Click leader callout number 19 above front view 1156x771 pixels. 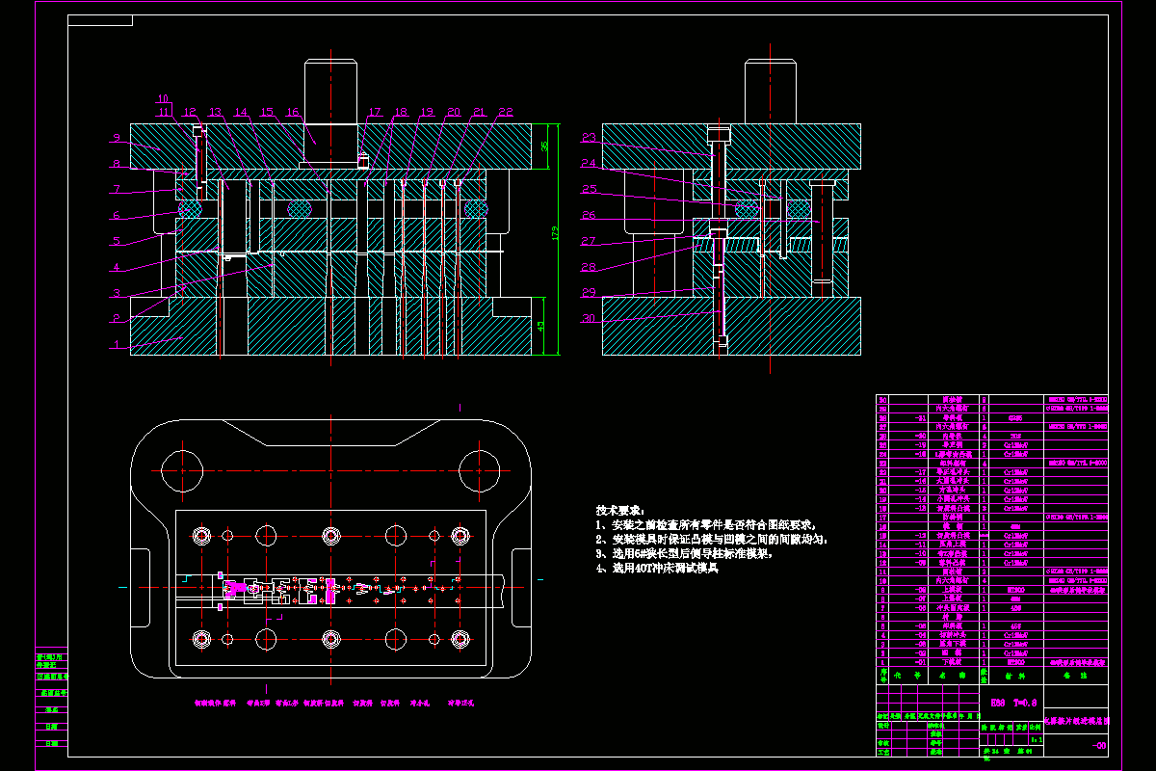pyautogui.click(x=427, y=113)
